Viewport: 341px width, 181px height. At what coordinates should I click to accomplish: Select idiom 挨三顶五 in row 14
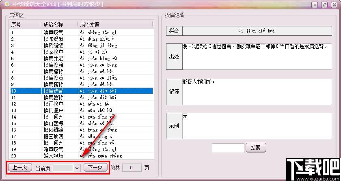[x=53, y=117]
